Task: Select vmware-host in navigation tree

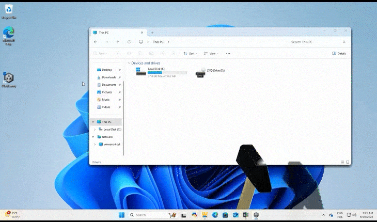Action: pyautogui.click(x=109, y=144)
